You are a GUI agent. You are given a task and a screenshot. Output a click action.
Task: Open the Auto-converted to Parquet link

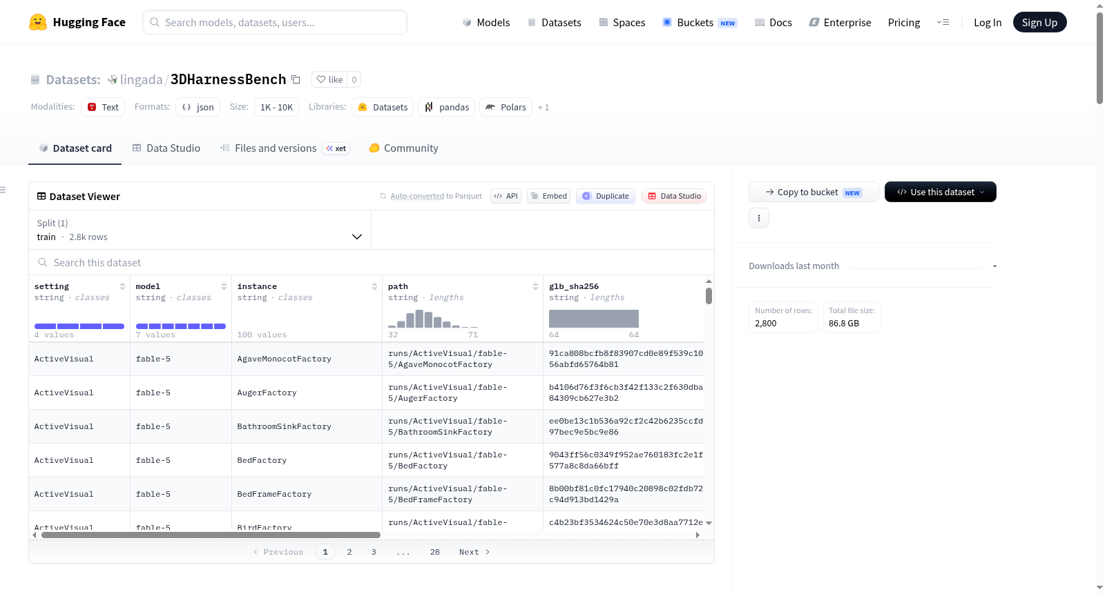point(436,196)
